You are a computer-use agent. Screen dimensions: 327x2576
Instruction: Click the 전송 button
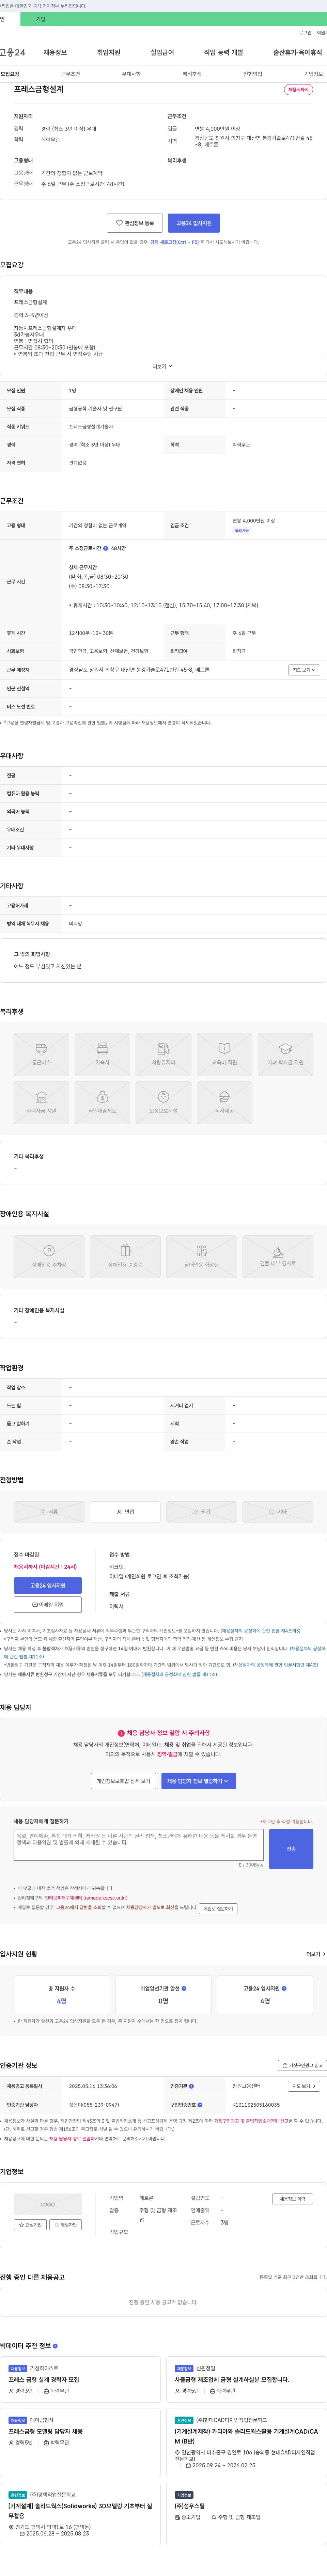tap(291, 1849)
